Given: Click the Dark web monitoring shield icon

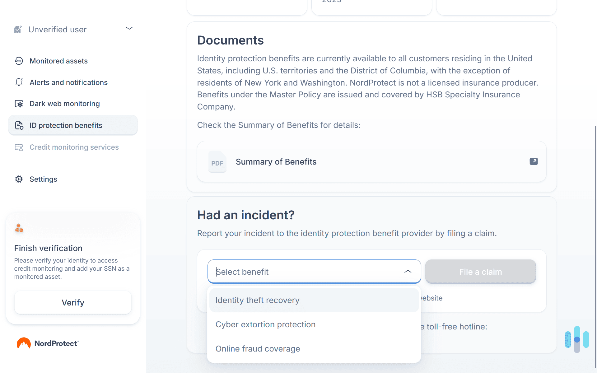Looking at the screenshot, I should pyautogui.click(x=19, y=103).
